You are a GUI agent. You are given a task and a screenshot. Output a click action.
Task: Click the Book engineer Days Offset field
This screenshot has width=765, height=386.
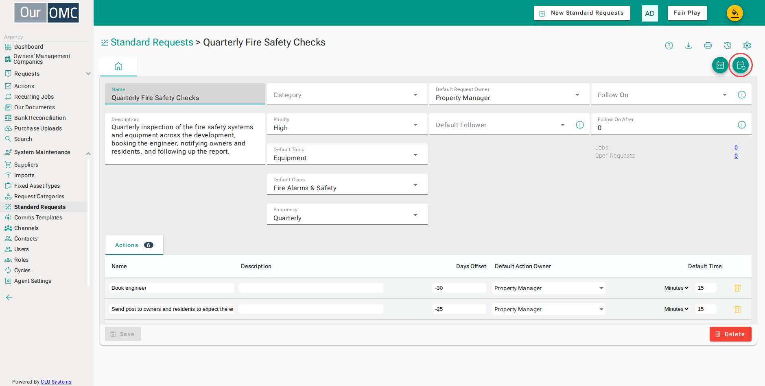click(459, 288)
